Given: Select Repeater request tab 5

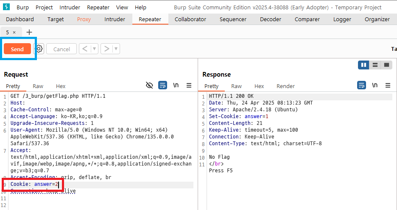Looking at the screenshot, I should pyautogui.click(x=8, y=32).
